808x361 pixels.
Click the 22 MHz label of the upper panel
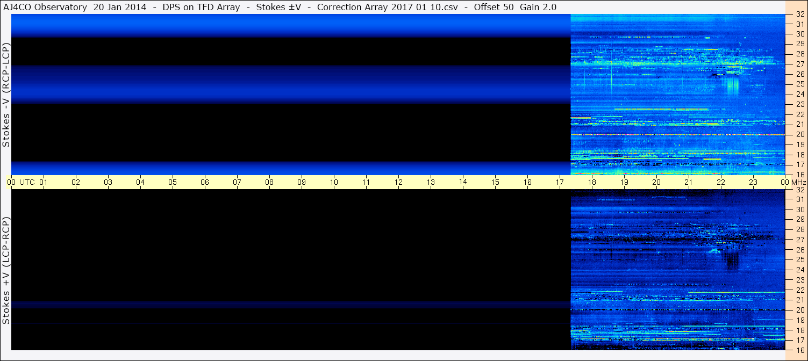coord(799,114)
